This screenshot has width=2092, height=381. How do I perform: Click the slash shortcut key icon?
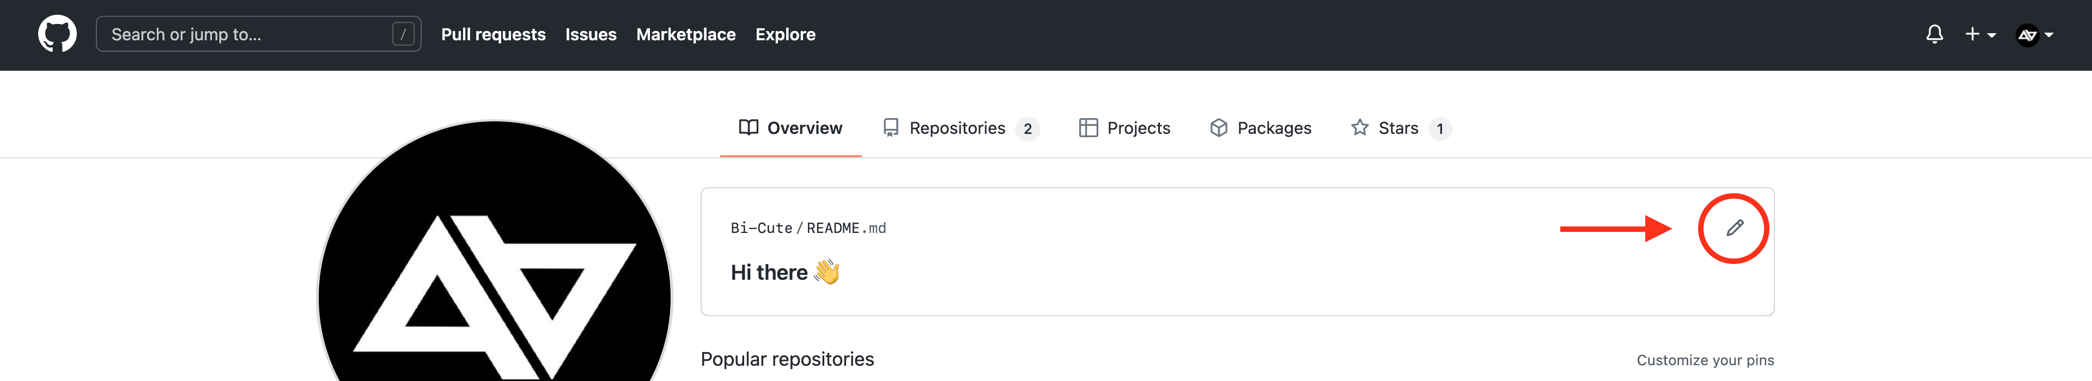pyautogui.click(x=403, y=34)
